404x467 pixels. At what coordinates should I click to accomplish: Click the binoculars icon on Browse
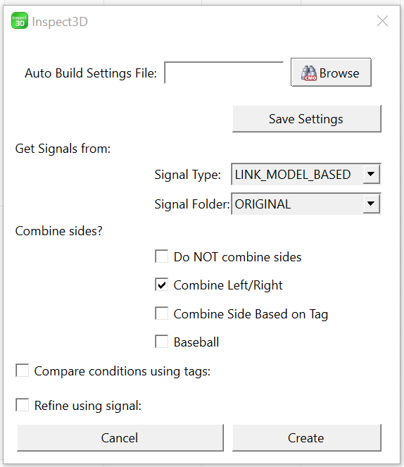coord(308,73)
